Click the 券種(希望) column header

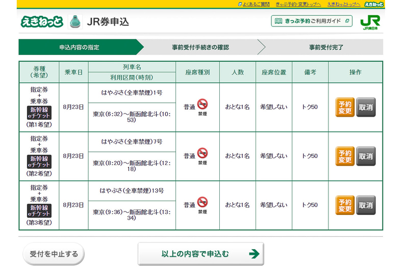(x=39, y=72)
